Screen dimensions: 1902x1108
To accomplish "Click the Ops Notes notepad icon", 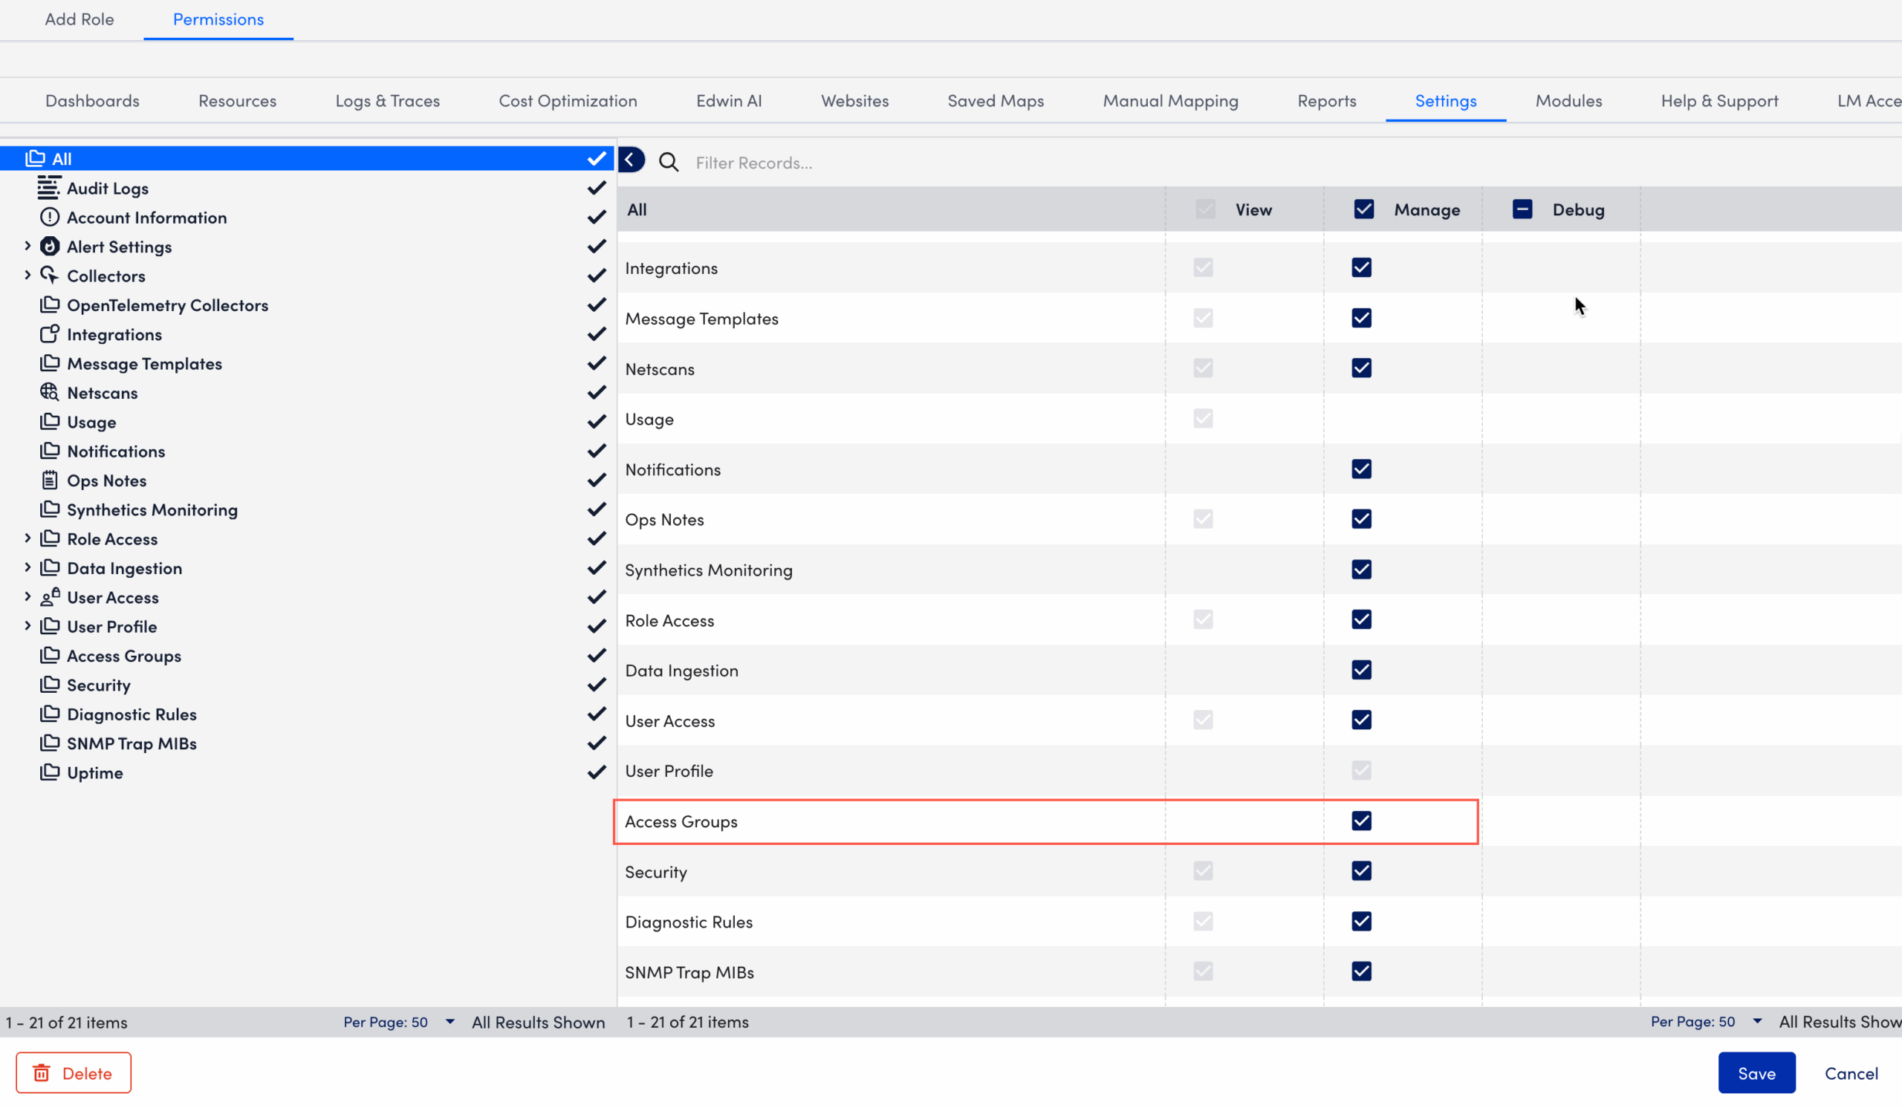I will (x=49, y=480).
